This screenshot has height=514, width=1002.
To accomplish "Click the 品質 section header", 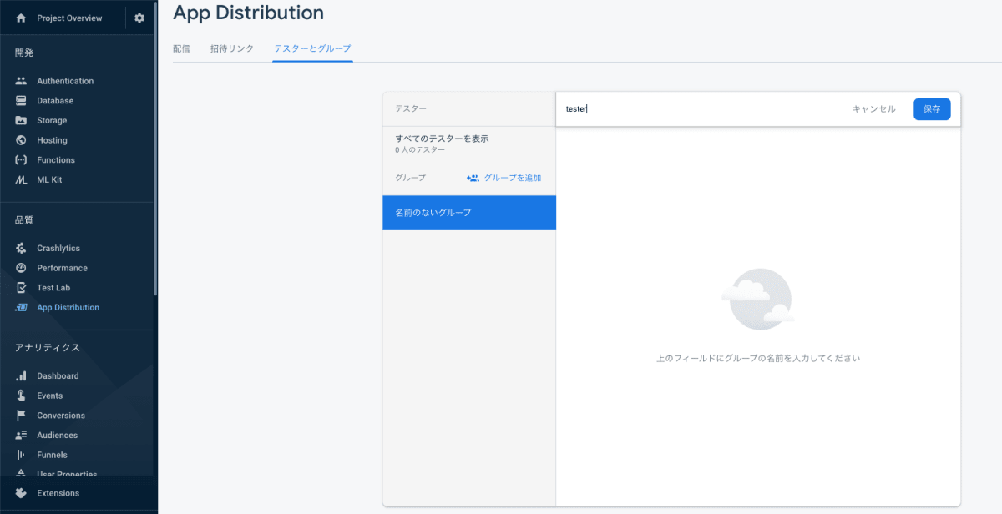I will (24, 220).
